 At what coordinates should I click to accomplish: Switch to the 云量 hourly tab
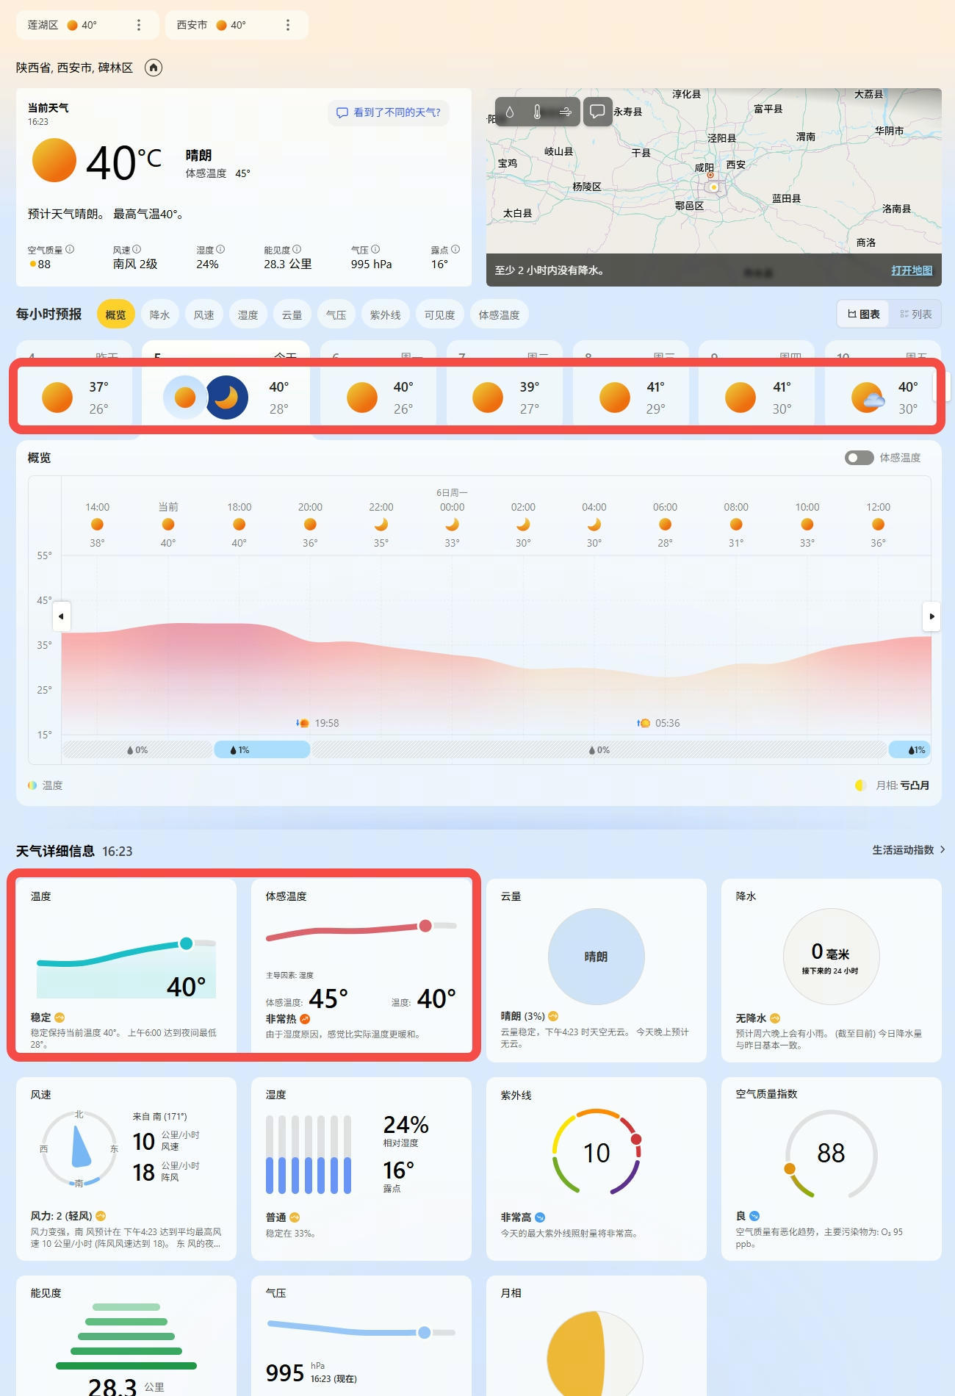292,314
